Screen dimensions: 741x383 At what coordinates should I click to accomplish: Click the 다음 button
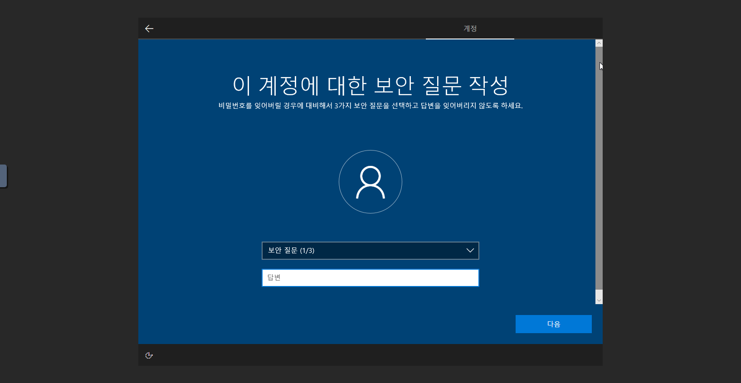[553, 324]
